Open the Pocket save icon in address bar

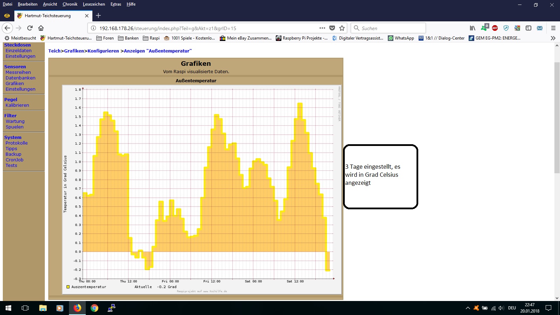pyautogui.click(x=332, y=28)
